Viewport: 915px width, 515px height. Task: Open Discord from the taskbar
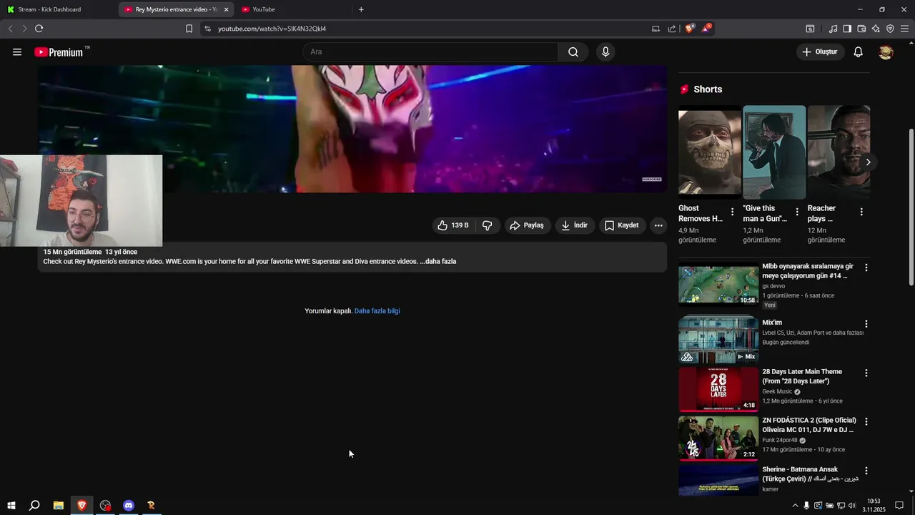tap(129, 506)
